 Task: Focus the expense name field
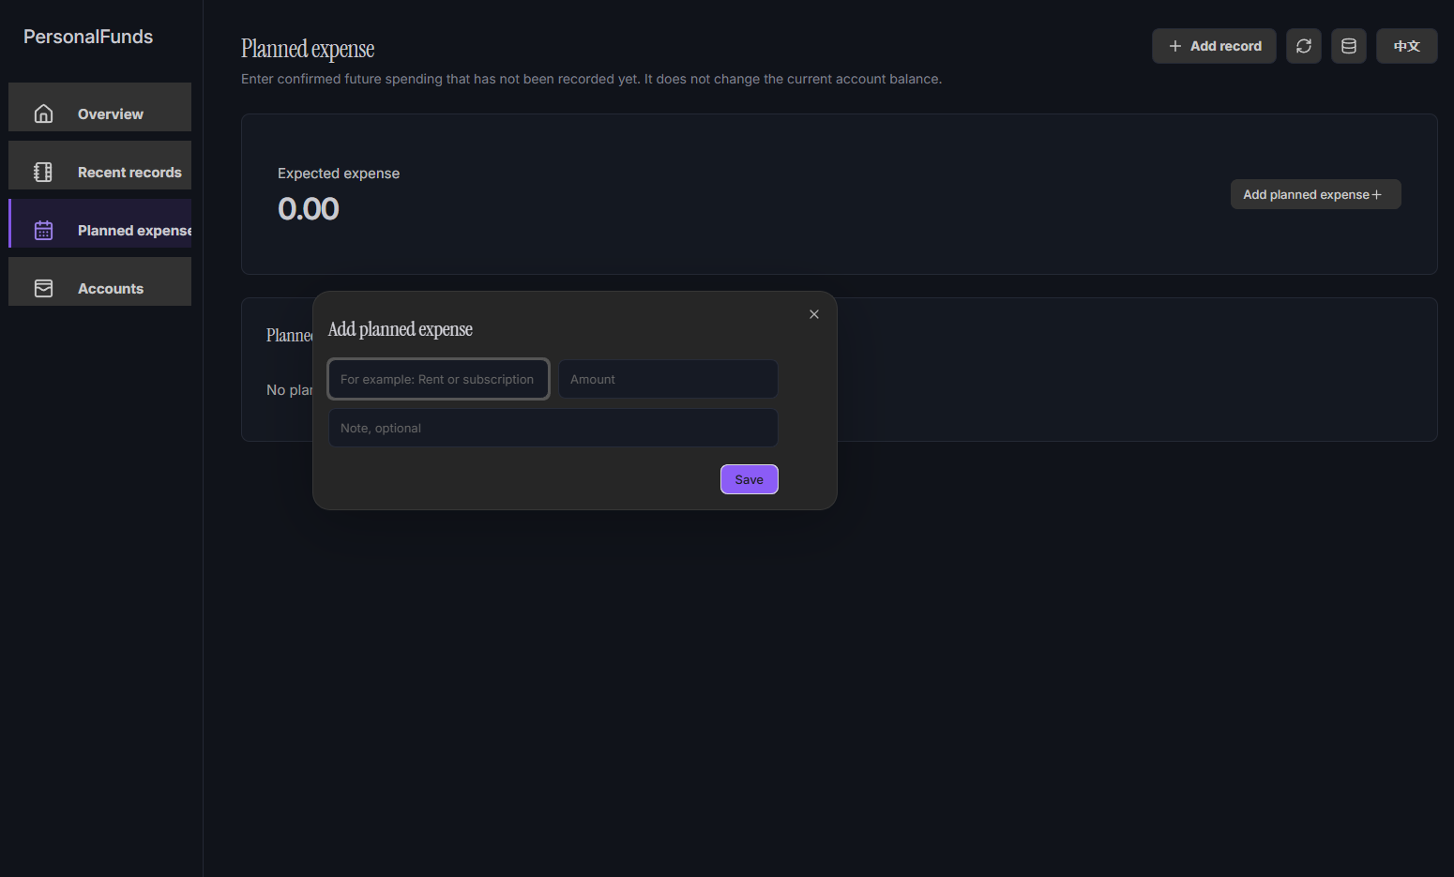(x=438, y=379)
